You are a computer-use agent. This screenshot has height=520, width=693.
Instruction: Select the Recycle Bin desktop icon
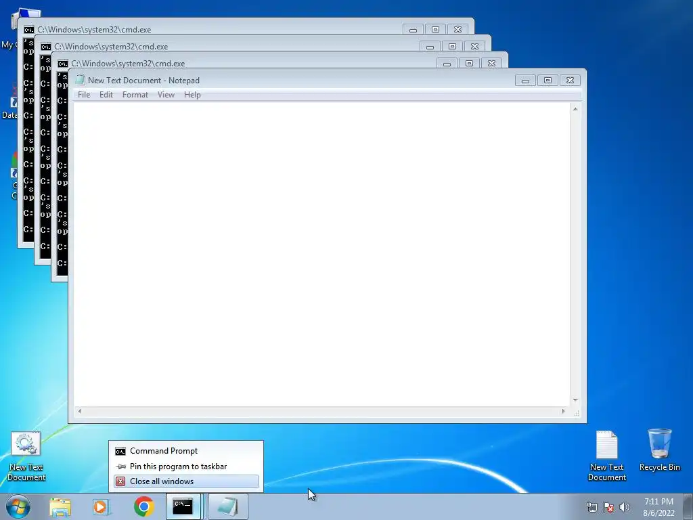659,450
